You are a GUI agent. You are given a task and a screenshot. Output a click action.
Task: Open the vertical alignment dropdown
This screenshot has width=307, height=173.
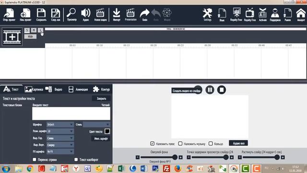(60, 145)
